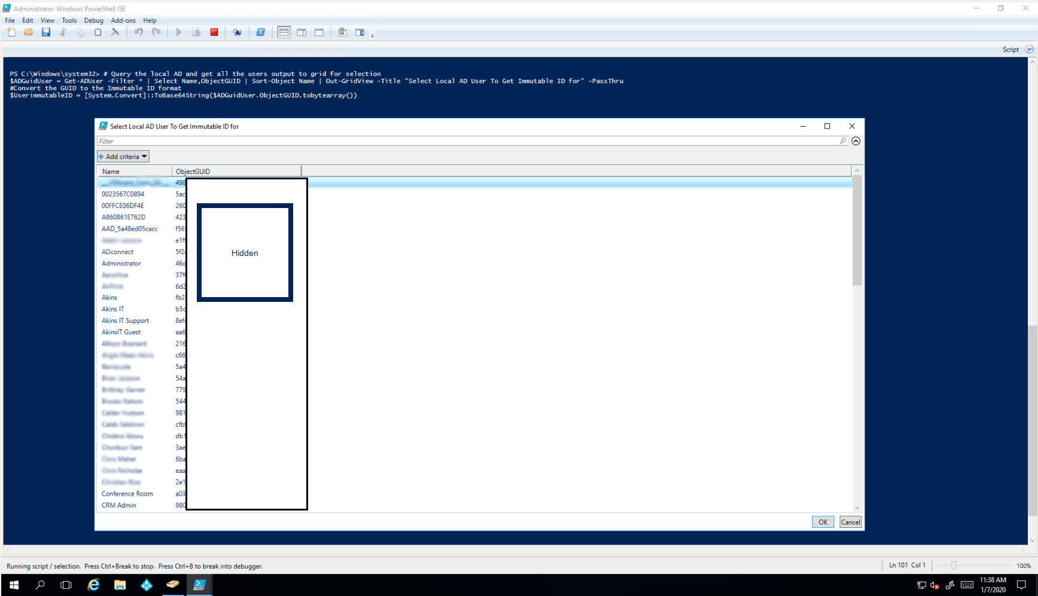Collapse the filter area with the chevron
The image size is (1038, 596).
(x=856, y=140)
